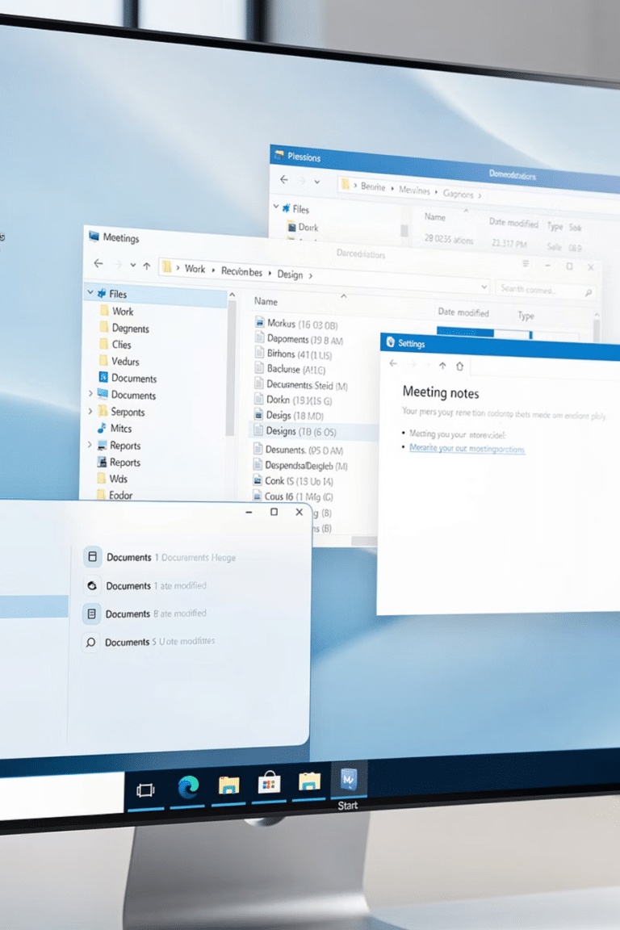Sort by Name column in Meetings
This screenshot has height=930, width=620.
[x=266, y=301]
